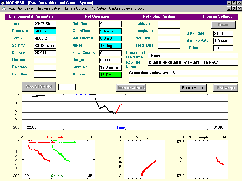This screenshot has height=181, width=242.
Task: Click the 22:00 start time label
Action: (x=32, y=127)
